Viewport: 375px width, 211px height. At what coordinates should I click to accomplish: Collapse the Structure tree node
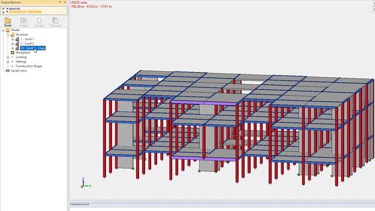pos(8,35)
